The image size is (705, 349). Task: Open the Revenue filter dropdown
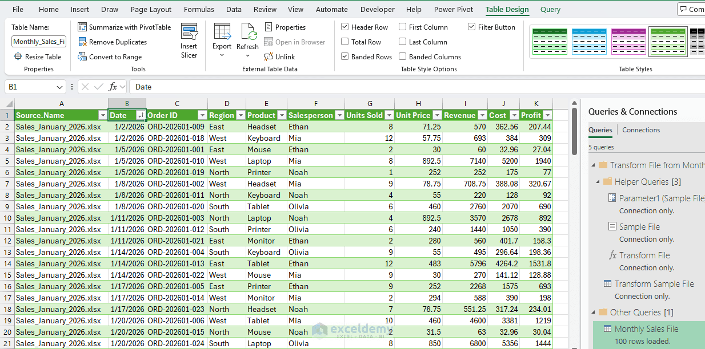(x=482, y=115)
